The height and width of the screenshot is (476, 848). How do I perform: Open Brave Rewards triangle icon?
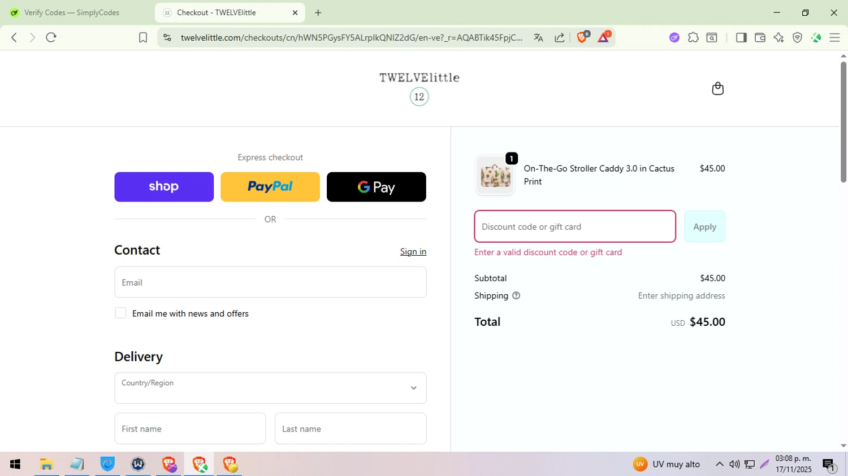tap(604, 37)
